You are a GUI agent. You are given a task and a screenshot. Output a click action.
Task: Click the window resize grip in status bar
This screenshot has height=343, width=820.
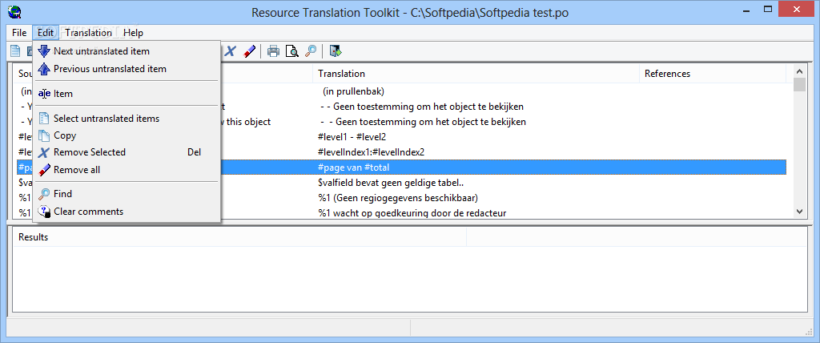pos(810,332)
